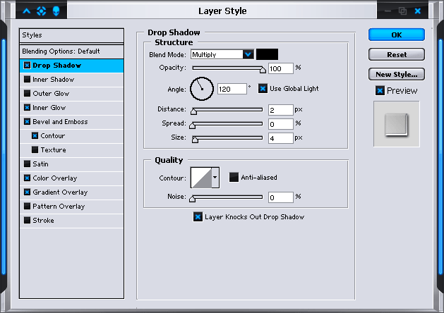
Task: Enable the Satin checkbox
Action: tap(27, 164)
